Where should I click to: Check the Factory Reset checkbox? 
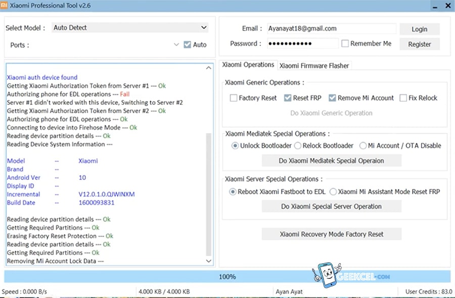(233, 98)
